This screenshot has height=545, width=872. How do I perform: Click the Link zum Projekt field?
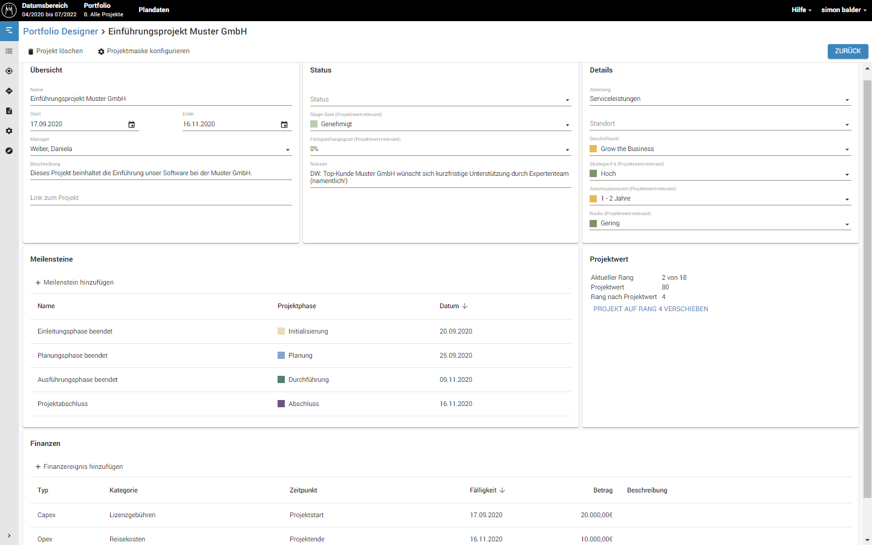pyautogui.click(x=161, y=198)
